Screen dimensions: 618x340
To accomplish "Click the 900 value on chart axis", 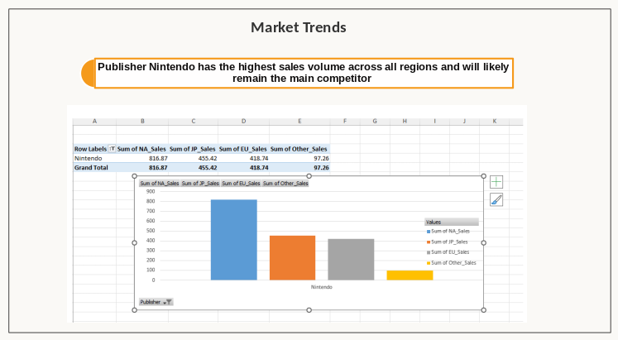I will (x=151, y=191).
